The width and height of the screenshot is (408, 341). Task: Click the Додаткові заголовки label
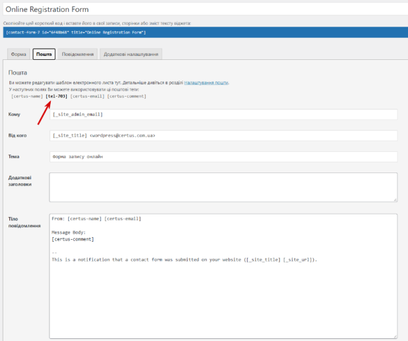(20, 181)
